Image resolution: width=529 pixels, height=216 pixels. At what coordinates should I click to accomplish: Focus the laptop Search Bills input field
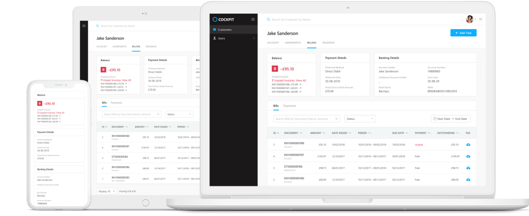tap(306, 119)
